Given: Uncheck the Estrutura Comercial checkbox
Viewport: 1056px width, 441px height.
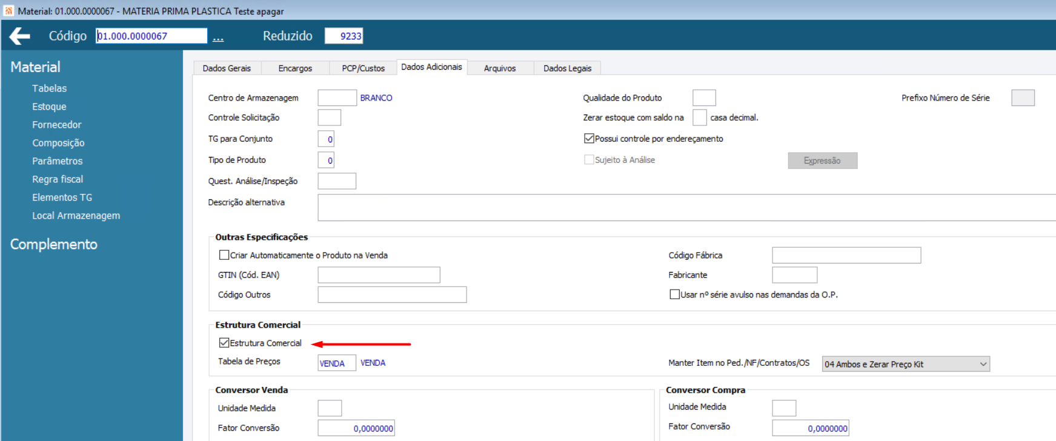Looking at the screenshot, I should click(x=224, y=343).
